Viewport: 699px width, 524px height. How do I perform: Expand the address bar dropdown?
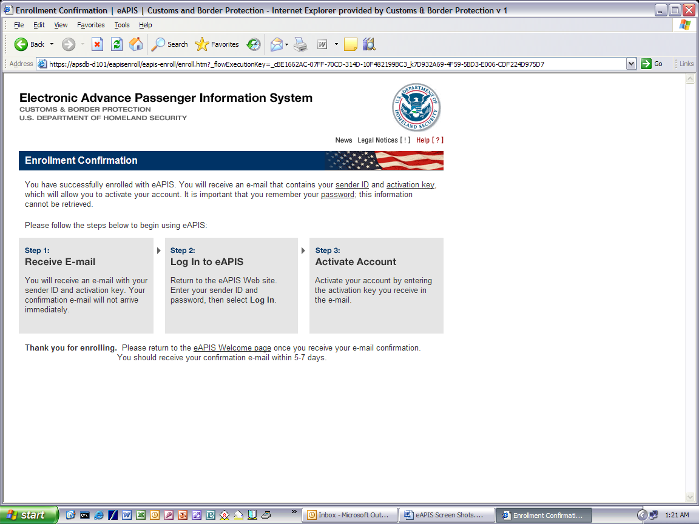pos(631,64)
